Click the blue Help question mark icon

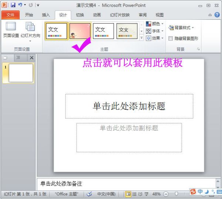[217, 15]
